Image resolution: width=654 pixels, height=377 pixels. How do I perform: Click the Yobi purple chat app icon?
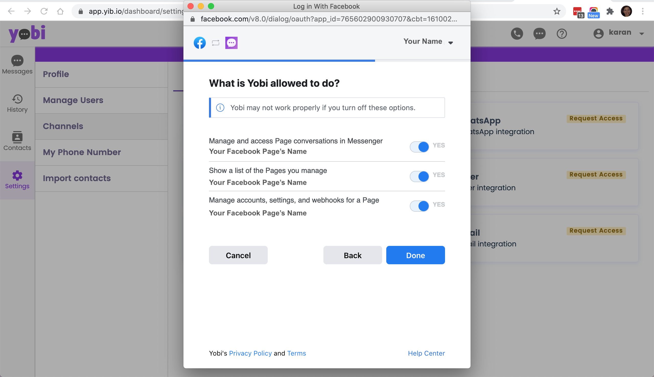tap(231, 43)
